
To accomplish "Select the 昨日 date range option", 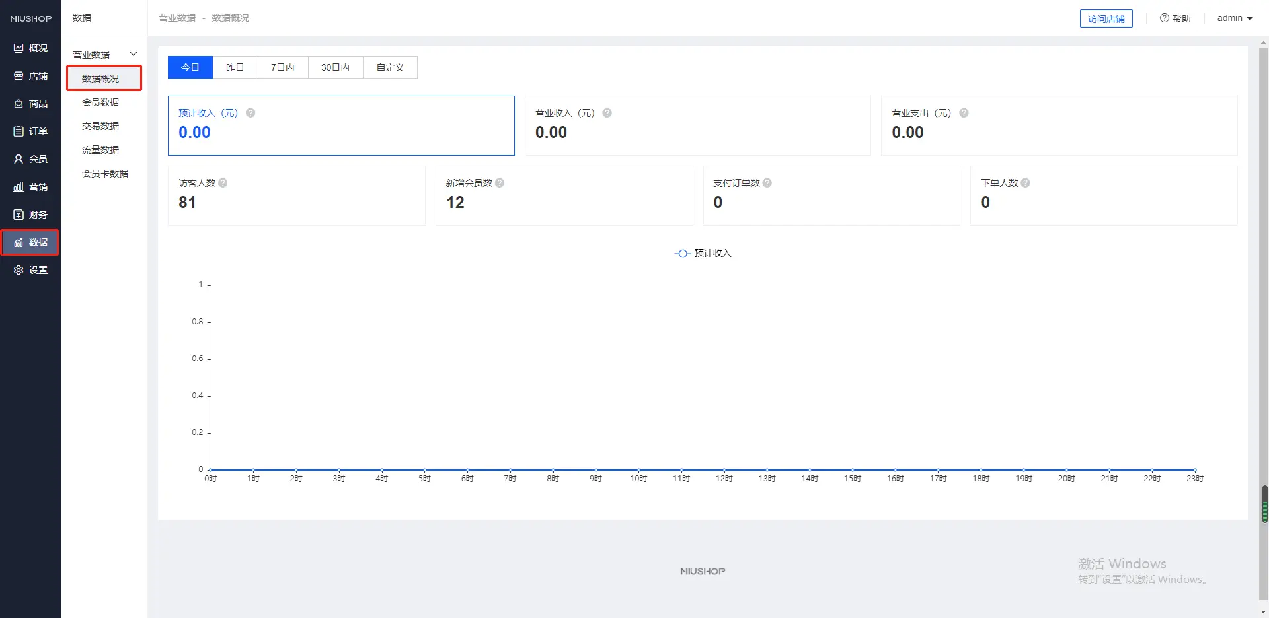I will 235,67.
